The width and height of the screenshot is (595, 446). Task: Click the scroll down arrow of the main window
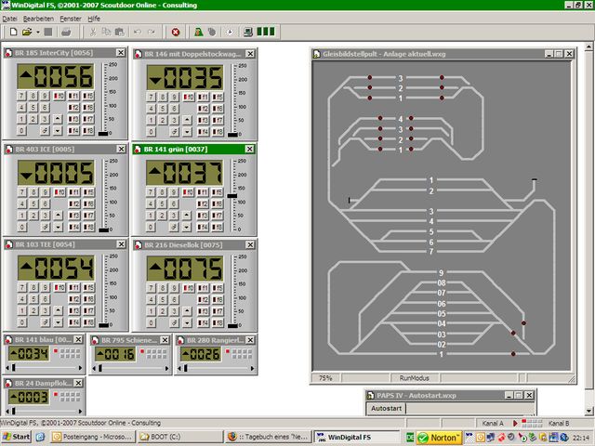click(x=588, y=411)
